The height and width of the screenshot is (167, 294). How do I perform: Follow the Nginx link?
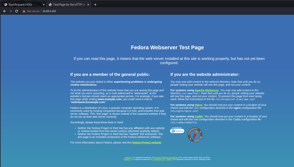click(x=198, y=105)
